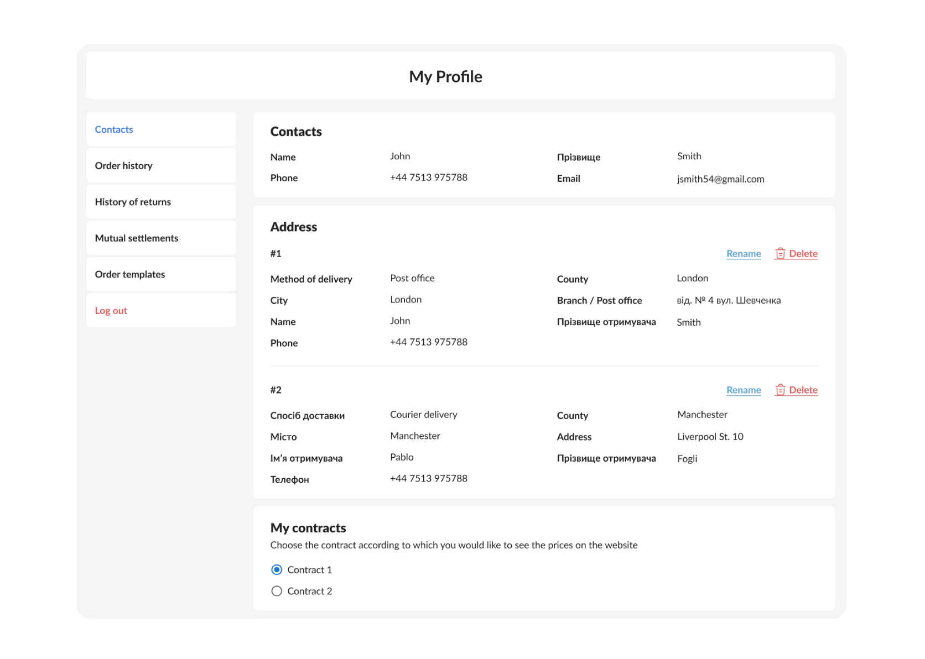
Task: Delete address #2 via the Delete link text
Action: point(803,390)
